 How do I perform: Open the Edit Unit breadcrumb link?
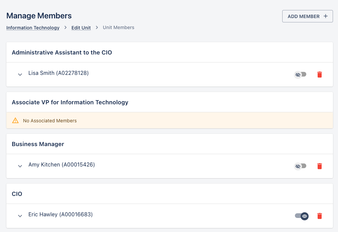point(81,28)
